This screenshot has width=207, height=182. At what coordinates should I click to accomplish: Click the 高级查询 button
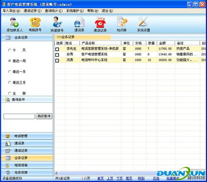(x=44, y=116)
